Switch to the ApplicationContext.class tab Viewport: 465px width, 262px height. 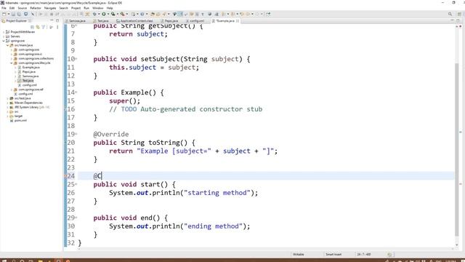coord(137,21)
